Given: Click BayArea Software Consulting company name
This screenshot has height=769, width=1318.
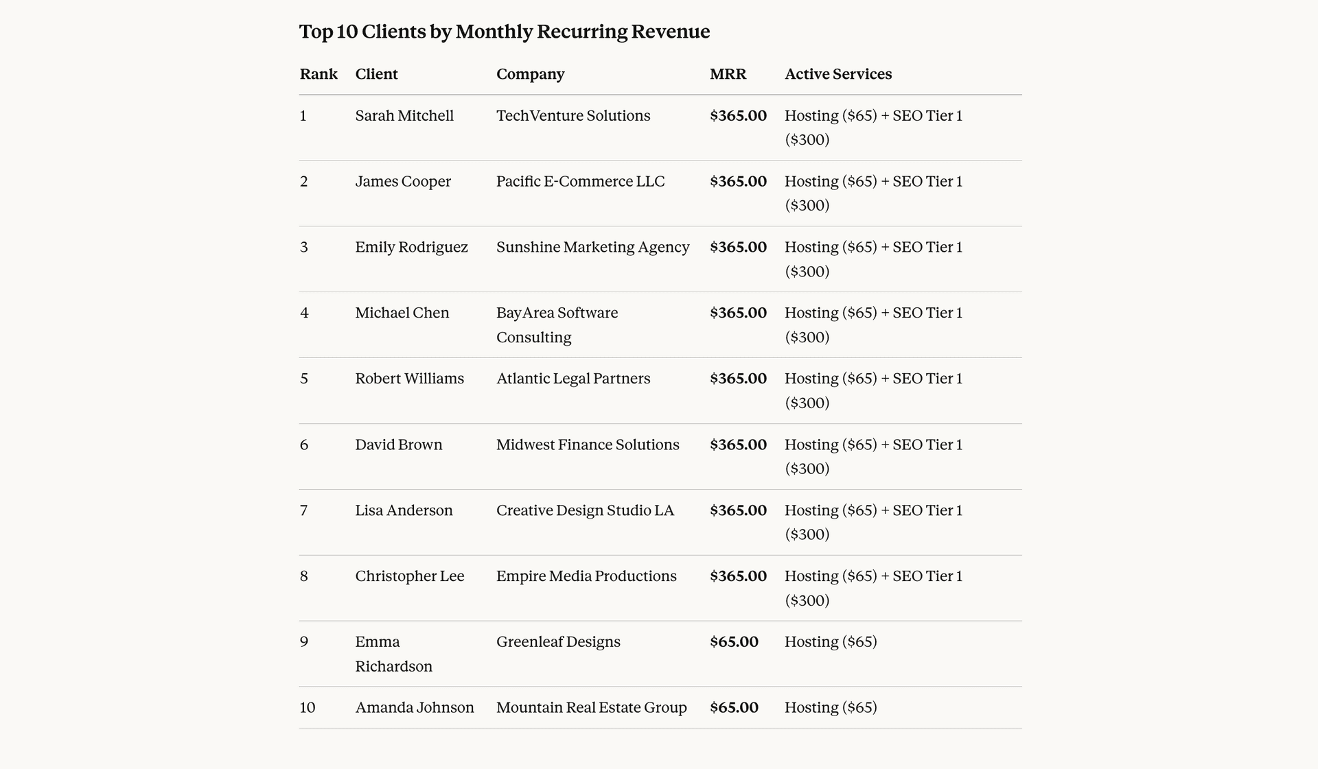Looking at the screenshot, I should point(557,325).
